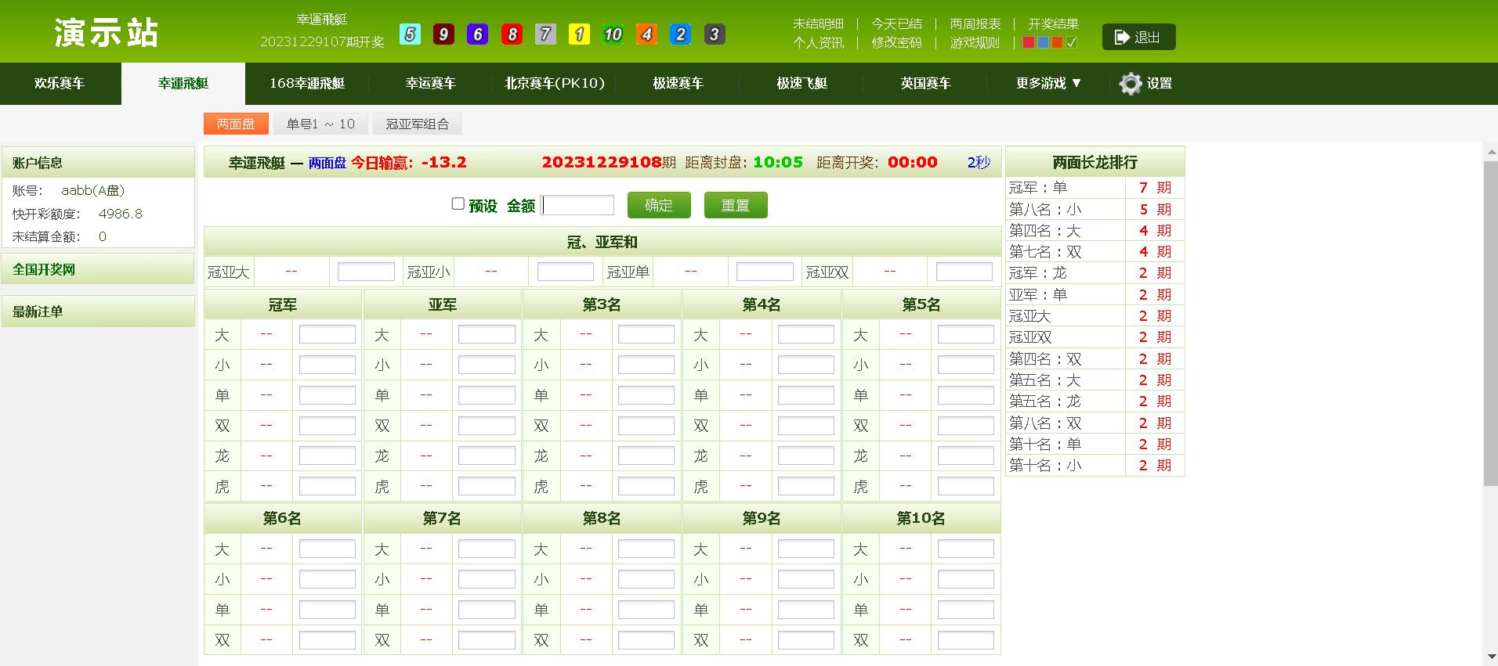Switch to the 168幸運飛艇 tab
Image resolution: width=1498 pixels, height=666 pixels.
pyautogui.click(x=307, y=83)
